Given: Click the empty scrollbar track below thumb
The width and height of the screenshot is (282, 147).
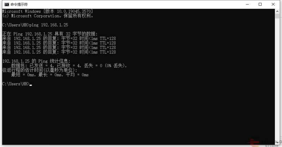Looking at the screenshot, I should point(277,79).
